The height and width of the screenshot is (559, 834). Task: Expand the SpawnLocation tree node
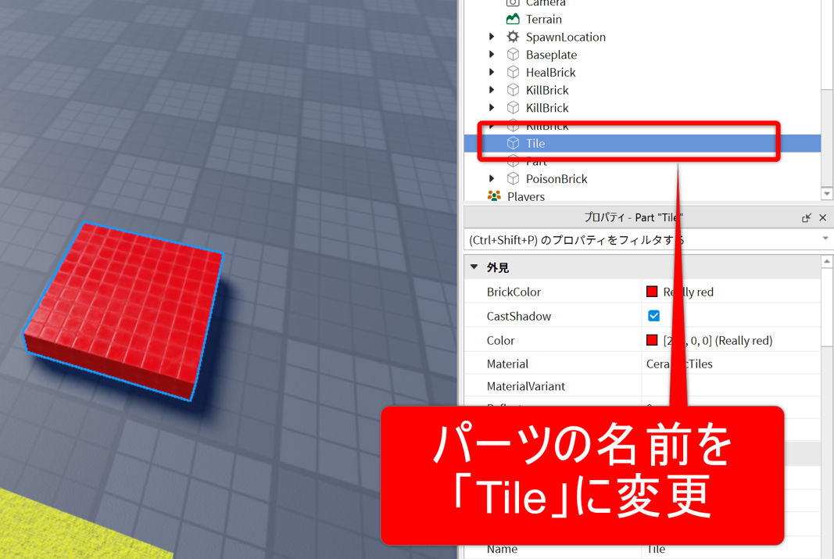(492, 37)
